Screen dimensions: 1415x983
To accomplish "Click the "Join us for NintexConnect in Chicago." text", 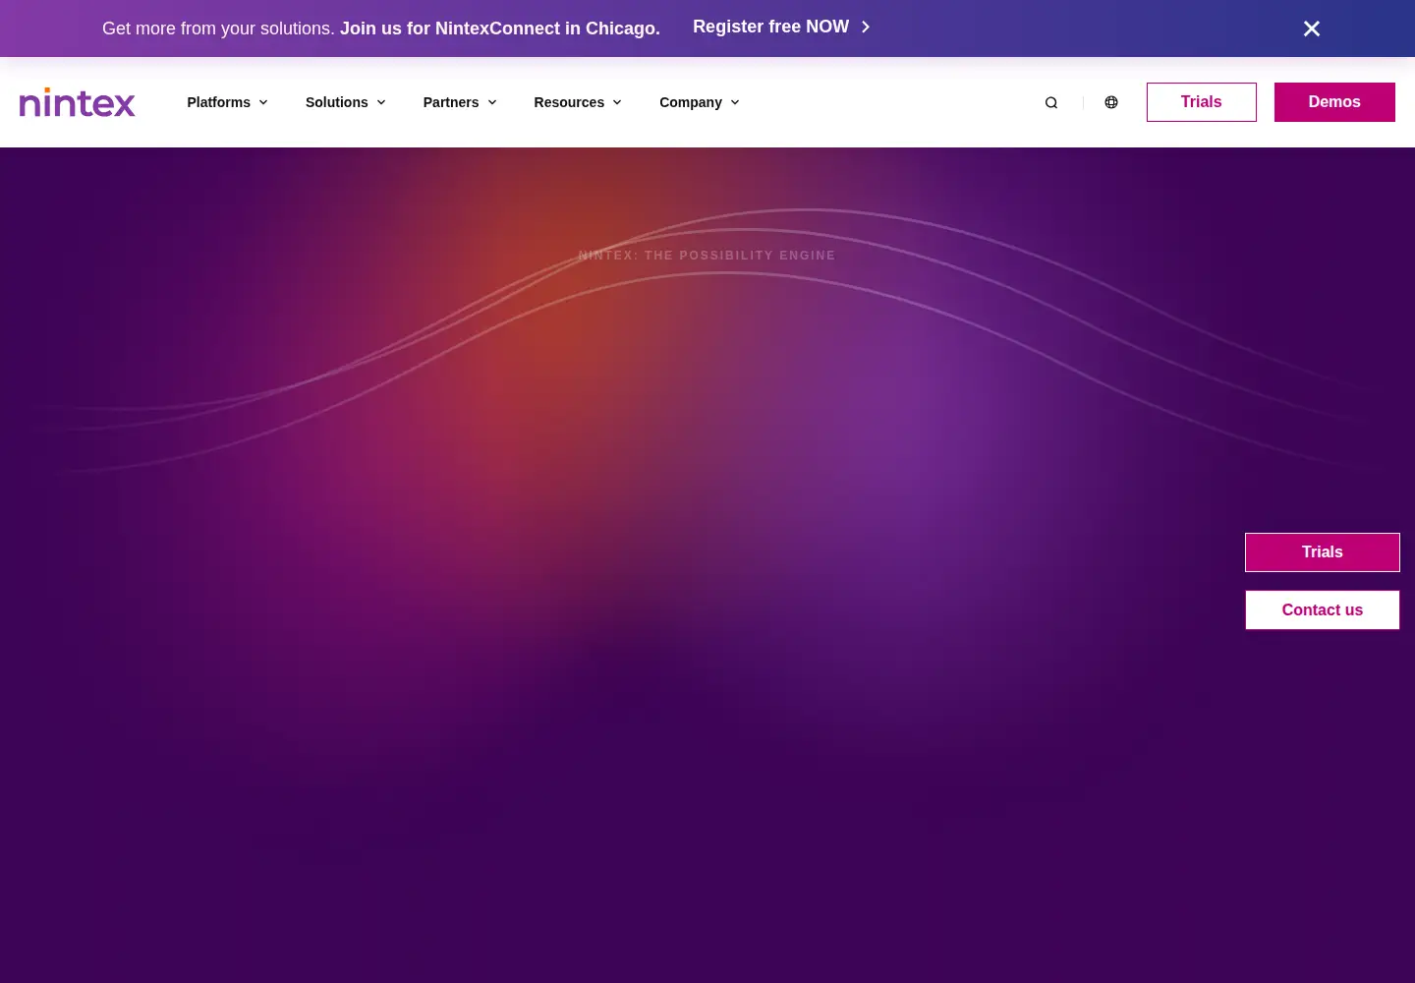I will 500,29.
